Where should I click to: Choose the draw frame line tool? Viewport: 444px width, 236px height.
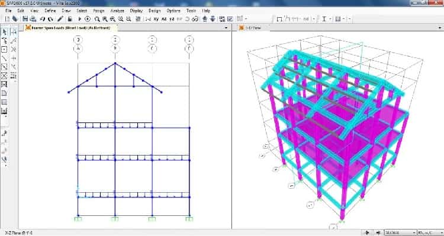(4, 59)
